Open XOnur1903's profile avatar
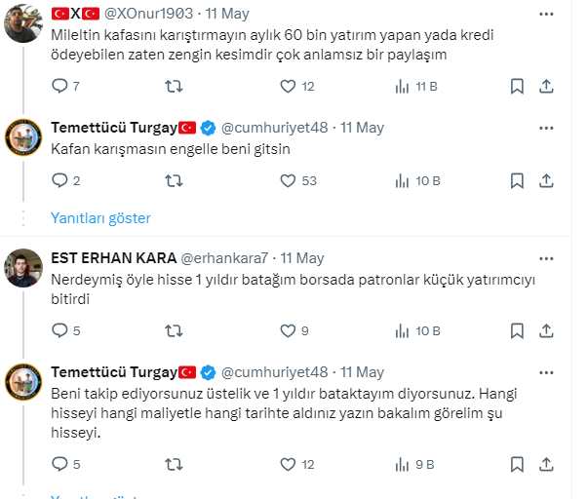Viewport: 588px width, 499px height. 22,21
